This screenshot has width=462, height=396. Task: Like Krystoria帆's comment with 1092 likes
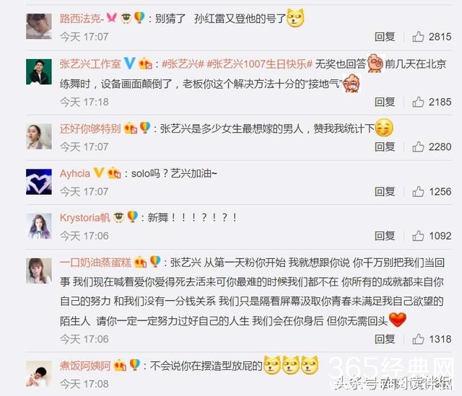418,236
